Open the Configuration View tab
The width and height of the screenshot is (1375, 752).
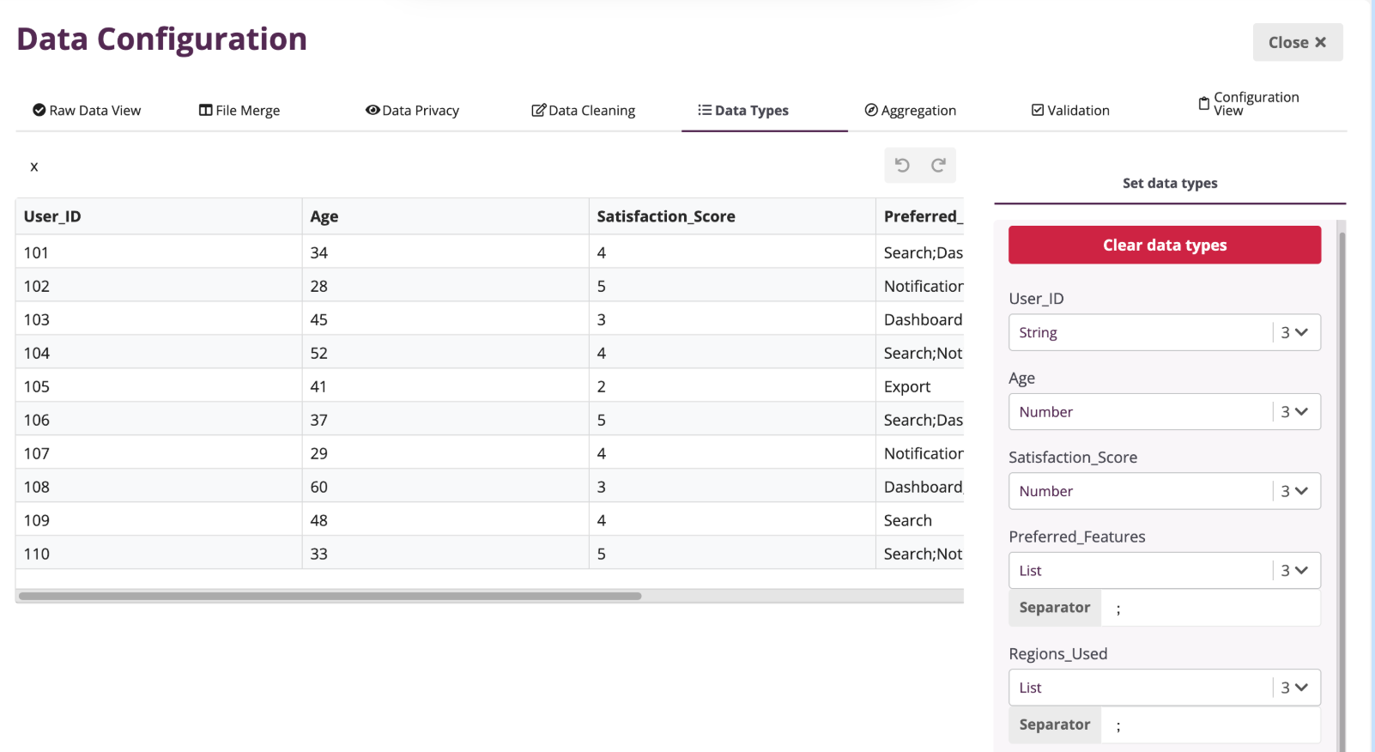coord(1249,104)
